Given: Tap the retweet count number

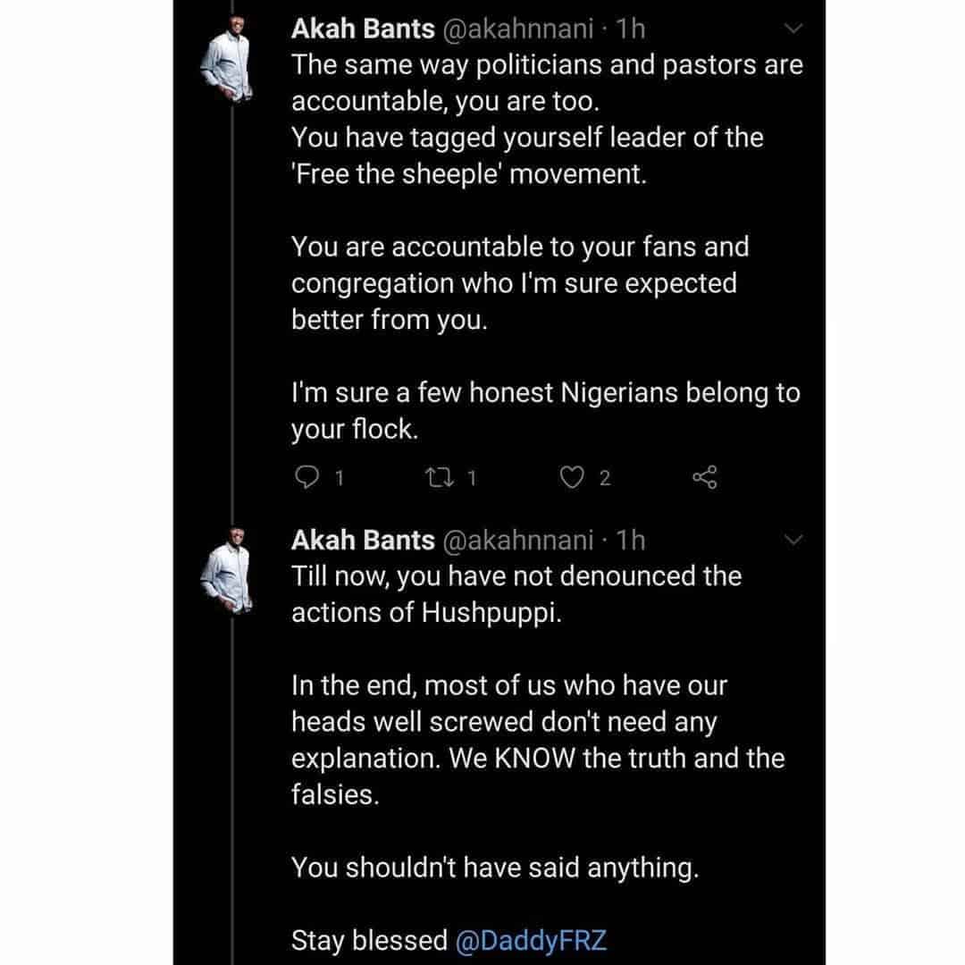Looking at the screenshot, I should tap(471, 479).
